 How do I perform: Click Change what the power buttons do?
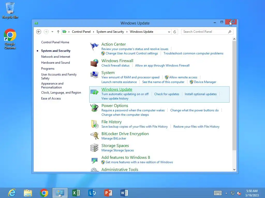click(194, 110)
